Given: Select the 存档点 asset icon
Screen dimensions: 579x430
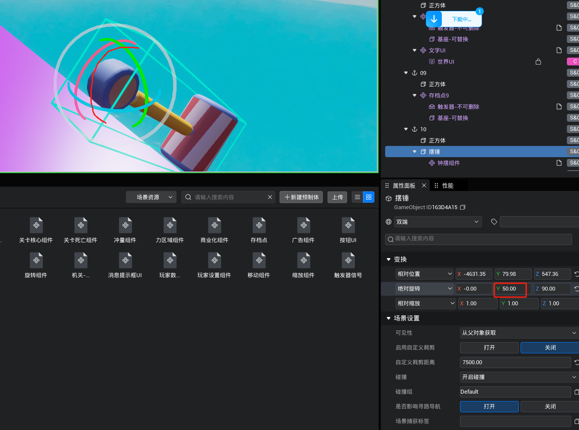Looking at the screenshot, I should pos(259,225).
